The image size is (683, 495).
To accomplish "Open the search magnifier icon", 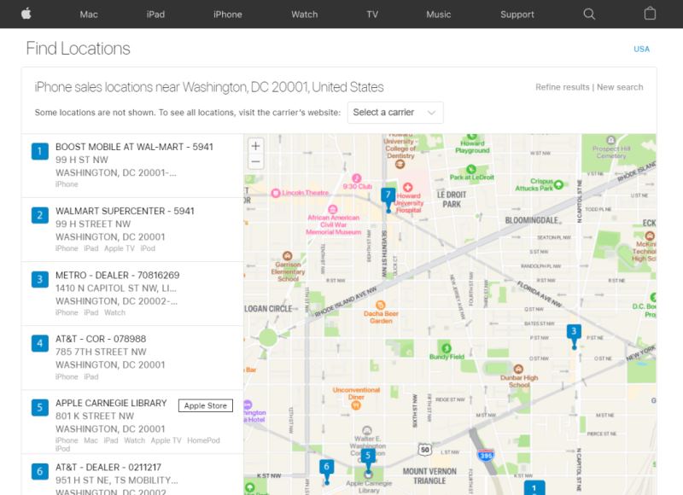I will pyautogui.click(x=589, y=14).
